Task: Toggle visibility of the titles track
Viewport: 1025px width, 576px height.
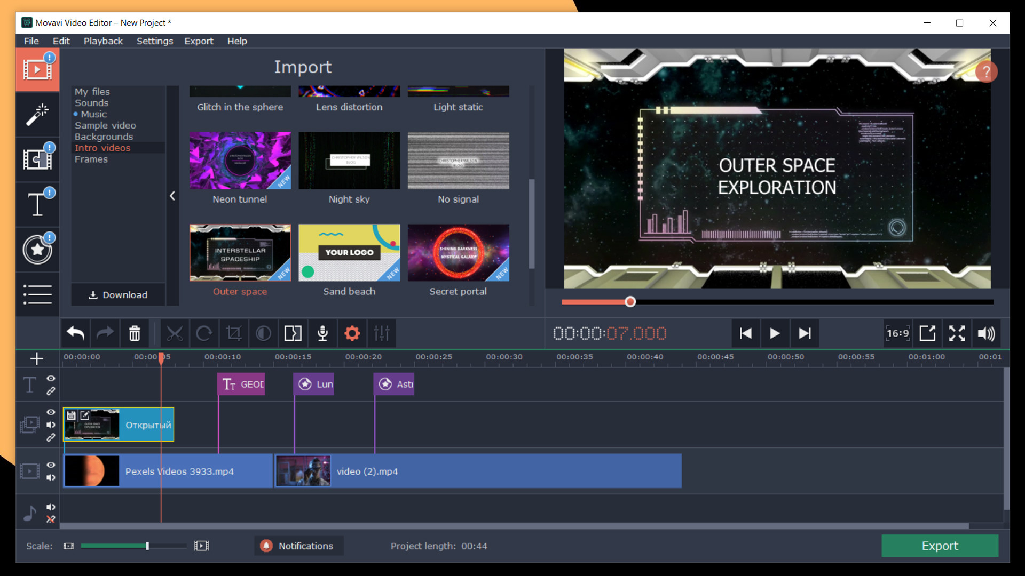Action: click(x=51, y=378)
